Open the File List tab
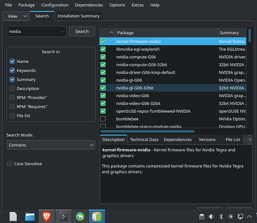 (233, 140)
